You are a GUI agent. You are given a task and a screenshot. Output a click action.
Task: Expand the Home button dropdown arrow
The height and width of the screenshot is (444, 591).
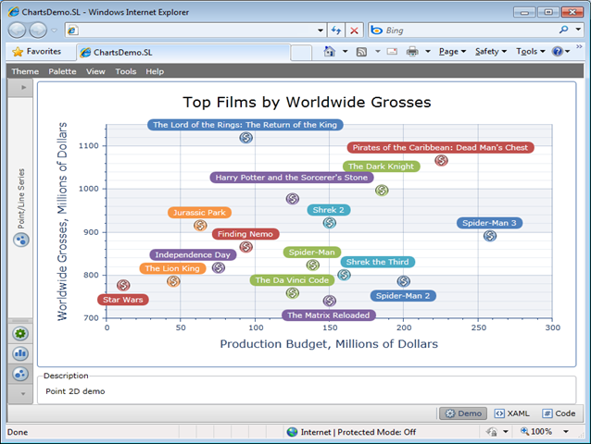[345, 52]
